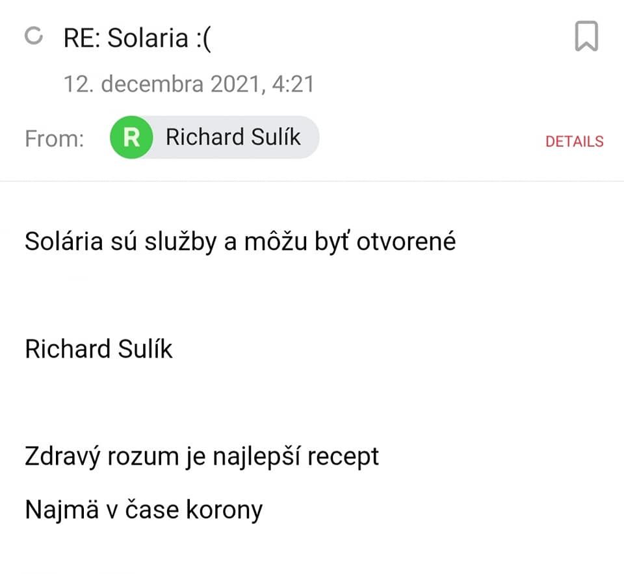
Task: Open the green R sender avatar
Action: tap(131, 137)
